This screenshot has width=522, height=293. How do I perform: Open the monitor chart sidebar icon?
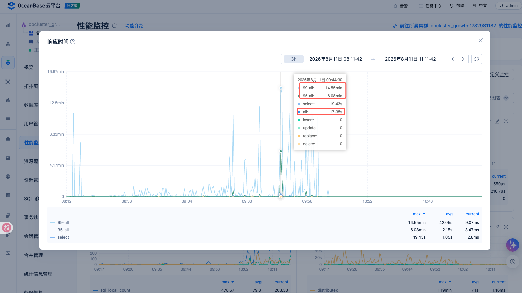8,158
